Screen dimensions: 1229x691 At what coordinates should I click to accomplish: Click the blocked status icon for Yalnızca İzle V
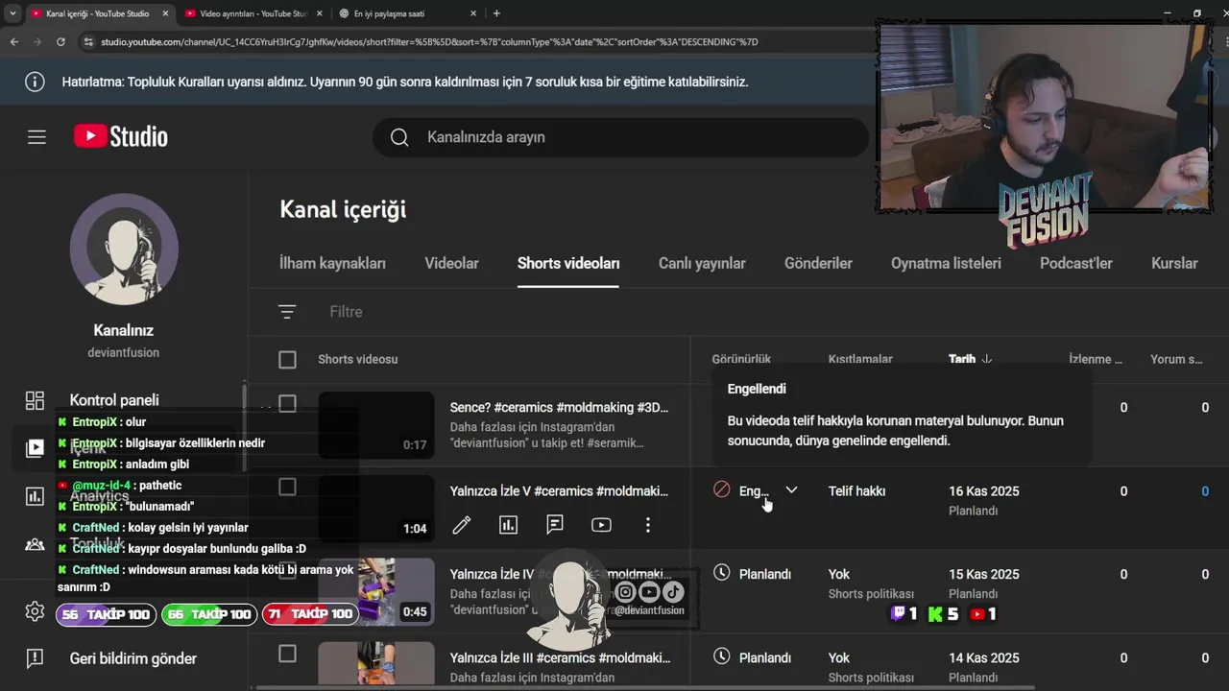[x=722, y=490]
